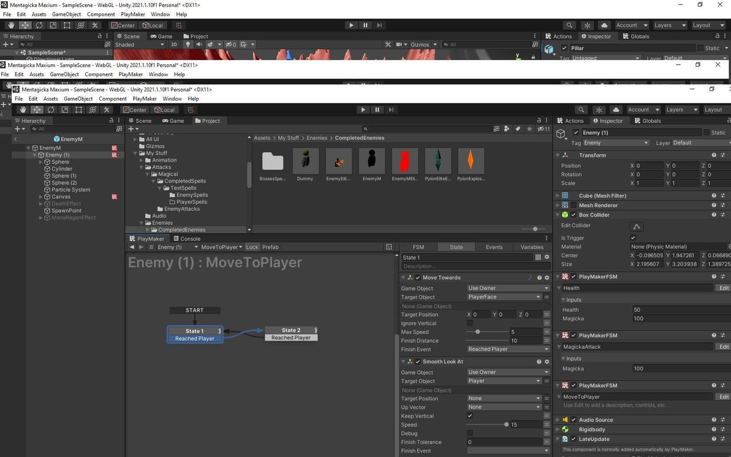The width and height of the screenshot is (731, 457).
Task: Open settings gear next to State 1 name
Action: point(547,258)
